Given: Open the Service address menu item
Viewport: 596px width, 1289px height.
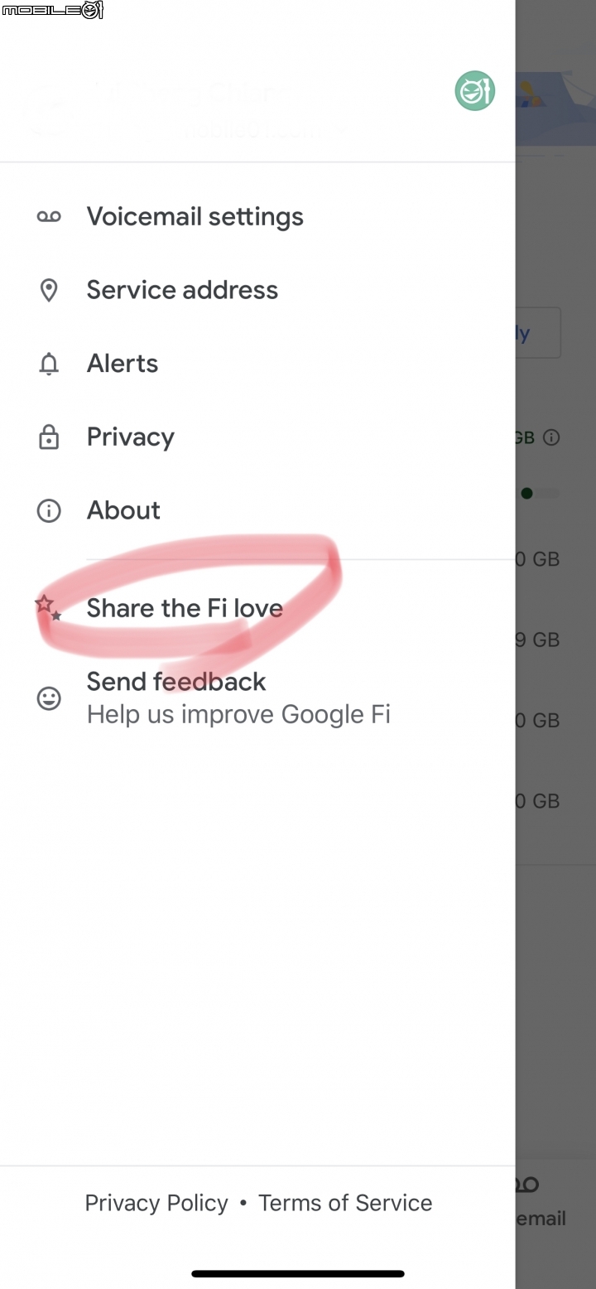Looking at the screenshot, I should (x=182, y=290).
